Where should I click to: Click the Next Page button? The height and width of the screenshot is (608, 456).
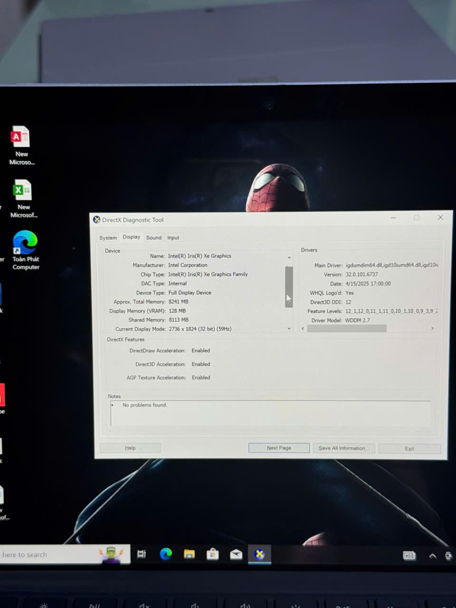tap(279, 448)
